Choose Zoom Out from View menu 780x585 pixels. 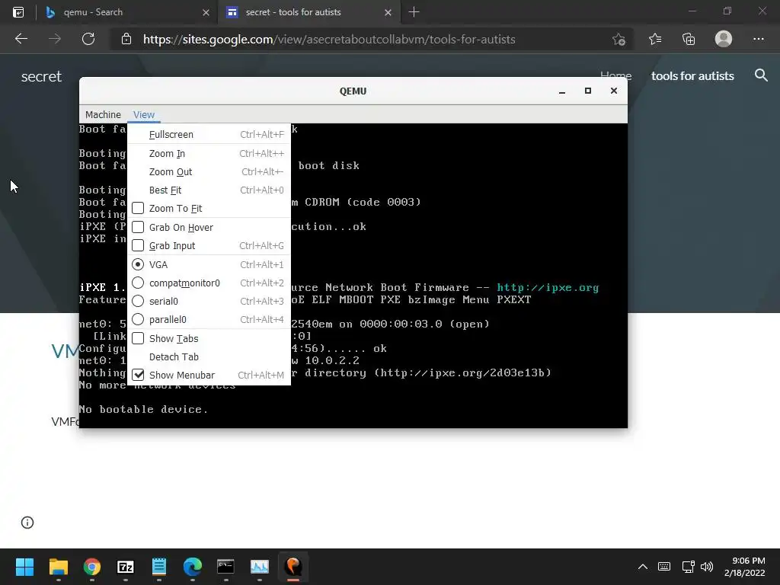coord(209,171)
